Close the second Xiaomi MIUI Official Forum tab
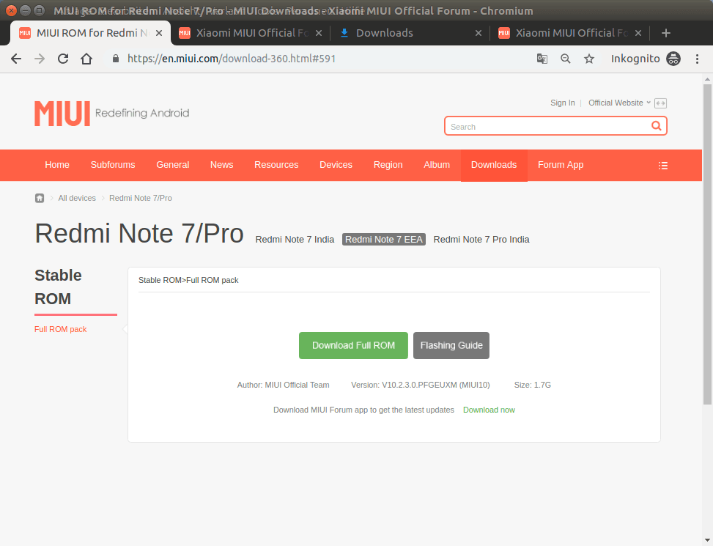 coord(318,33)
